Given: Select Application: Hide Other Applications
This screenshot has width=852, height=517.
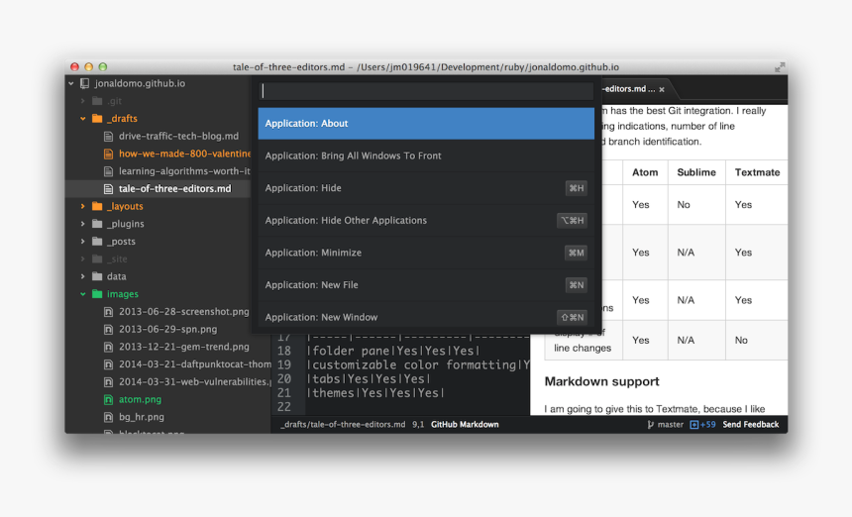Looking at the screenshot, I should click(426, 221).
